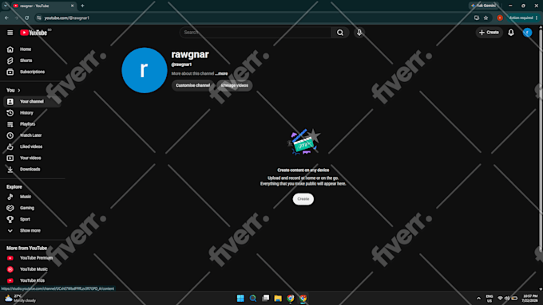Go to Home in sidebar

33,49
